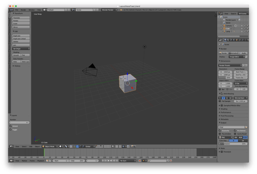257x174 pixels.
Task: Toggle the 3D manipulator widget icon
Action: pos(74,147)
